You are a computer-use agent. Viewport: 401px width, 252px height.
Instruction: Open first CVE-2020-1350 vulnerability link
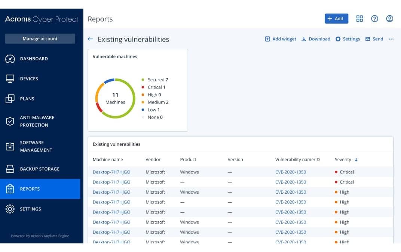290,172
